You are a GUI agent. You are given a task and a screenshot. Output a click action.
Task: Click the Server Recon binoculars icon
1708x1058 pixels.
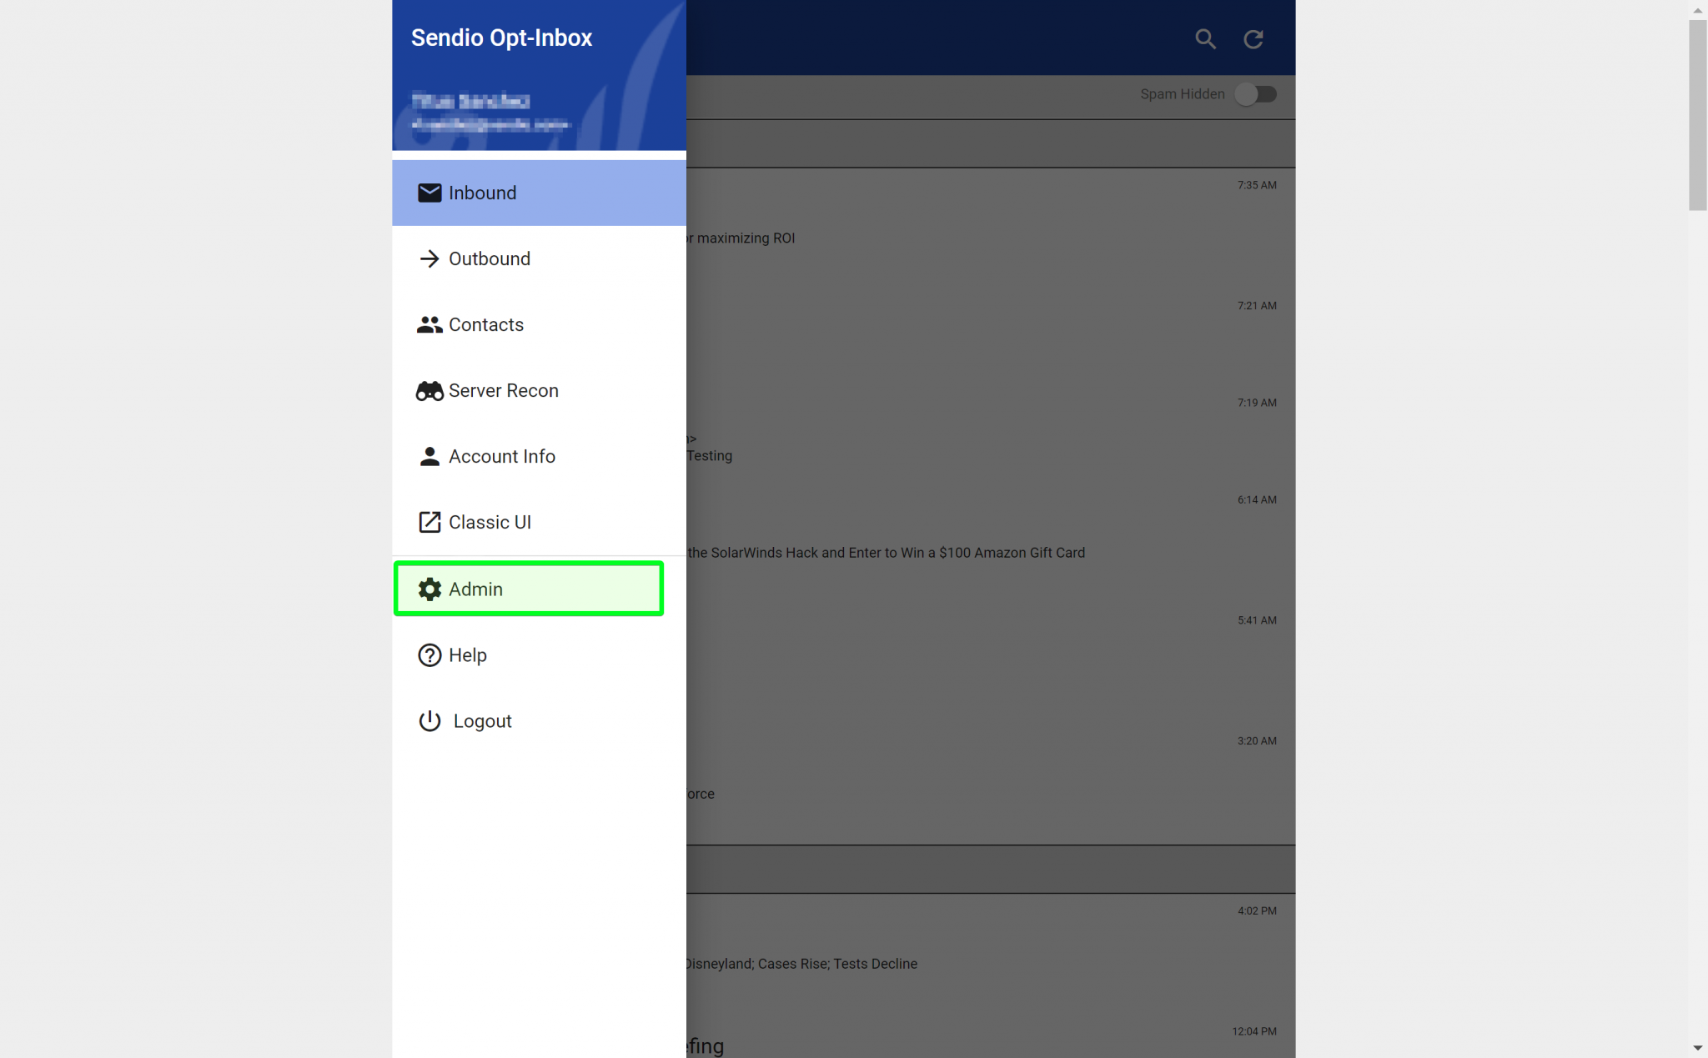point(429,390)
